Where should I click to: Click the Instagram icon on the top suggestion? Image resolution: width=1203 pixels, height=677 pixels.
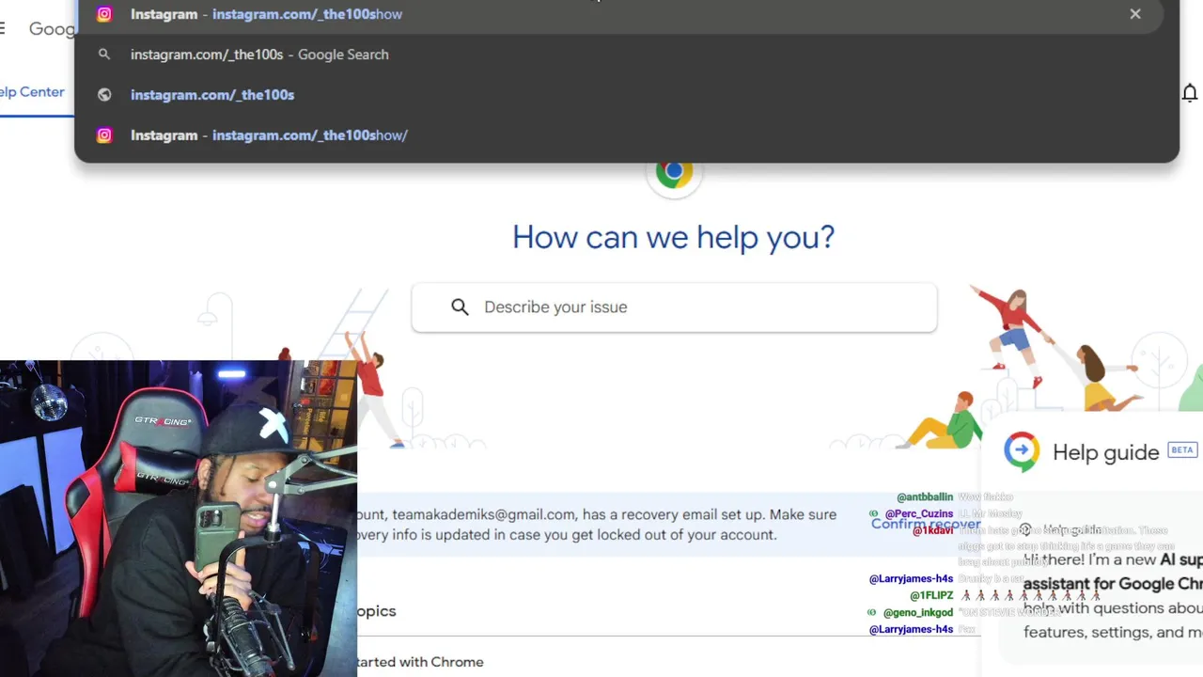tap(104, 14)
